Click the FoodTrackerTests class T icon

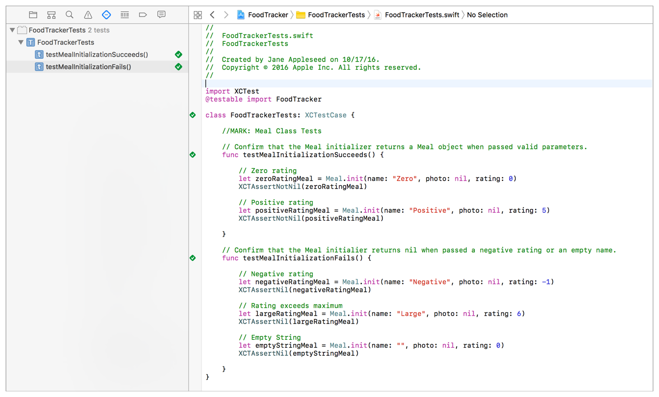[x=31, y=42]
